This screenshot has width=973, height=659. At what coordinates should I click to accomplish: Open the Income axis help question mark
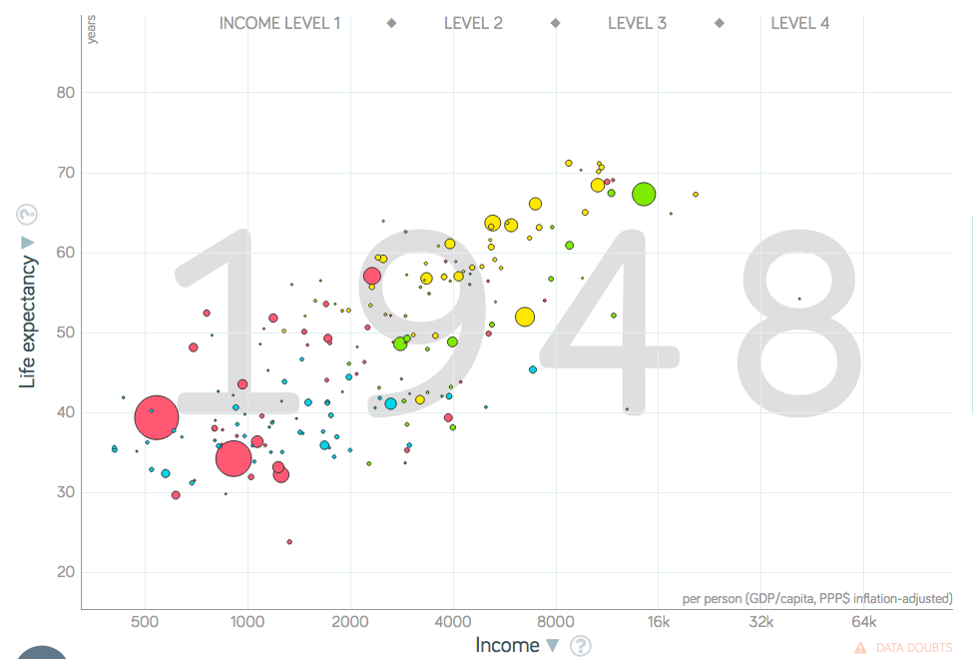pyautogui.click(x=580, y=646)
